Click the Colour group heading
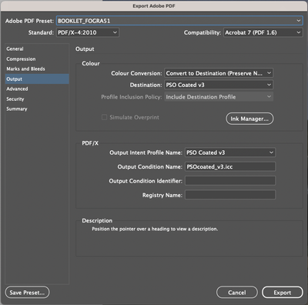The image size is (308, 305). click(x=91, y=63)
